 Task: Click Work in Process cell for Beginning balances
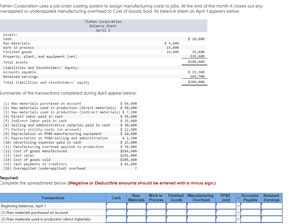[x=156, y=206]
